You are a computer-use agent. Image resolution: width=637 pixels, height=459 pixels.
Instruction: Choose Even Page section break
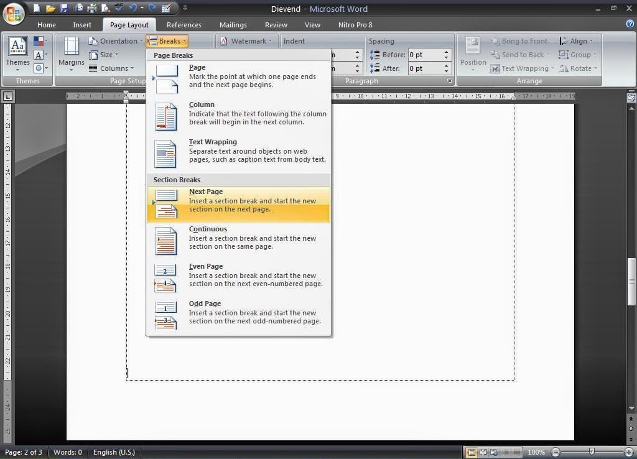pos(238,279)
